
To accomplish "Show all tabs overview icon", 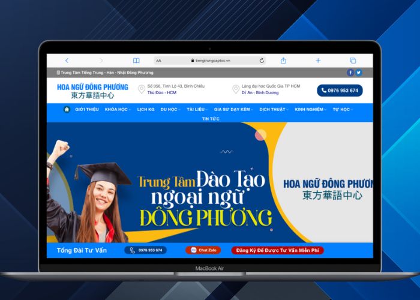I will pyautogui.click(x=353, y=61).
